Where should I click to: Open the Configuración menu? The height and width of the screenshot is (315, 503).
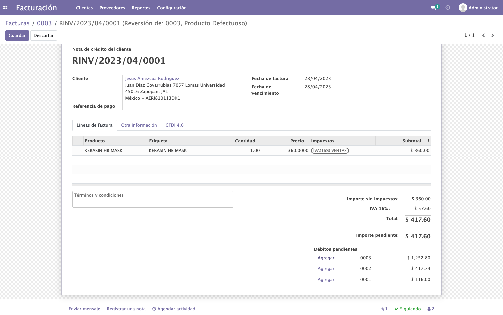172,8
